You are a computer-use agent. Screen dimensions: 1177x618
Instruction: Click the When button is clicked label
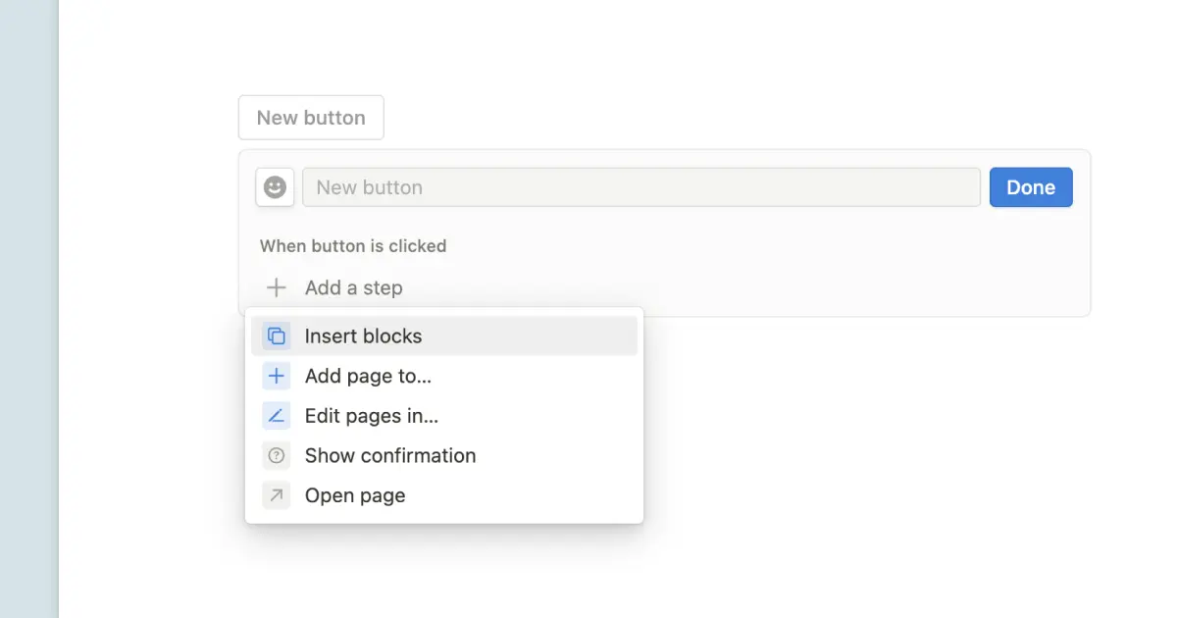click(x=352, y=246)
